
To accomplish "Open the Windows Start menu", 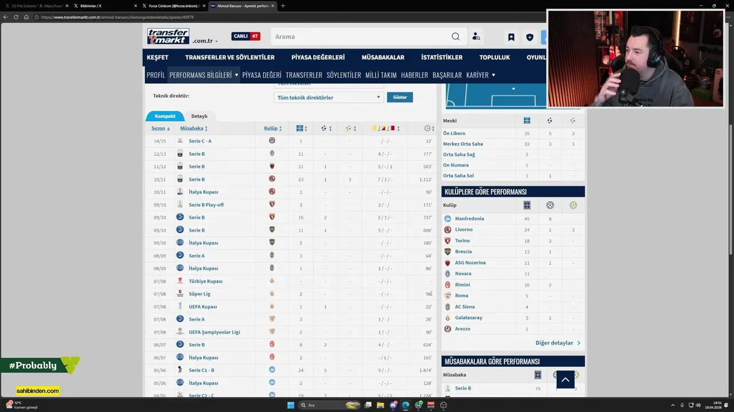I will point(291,405).
